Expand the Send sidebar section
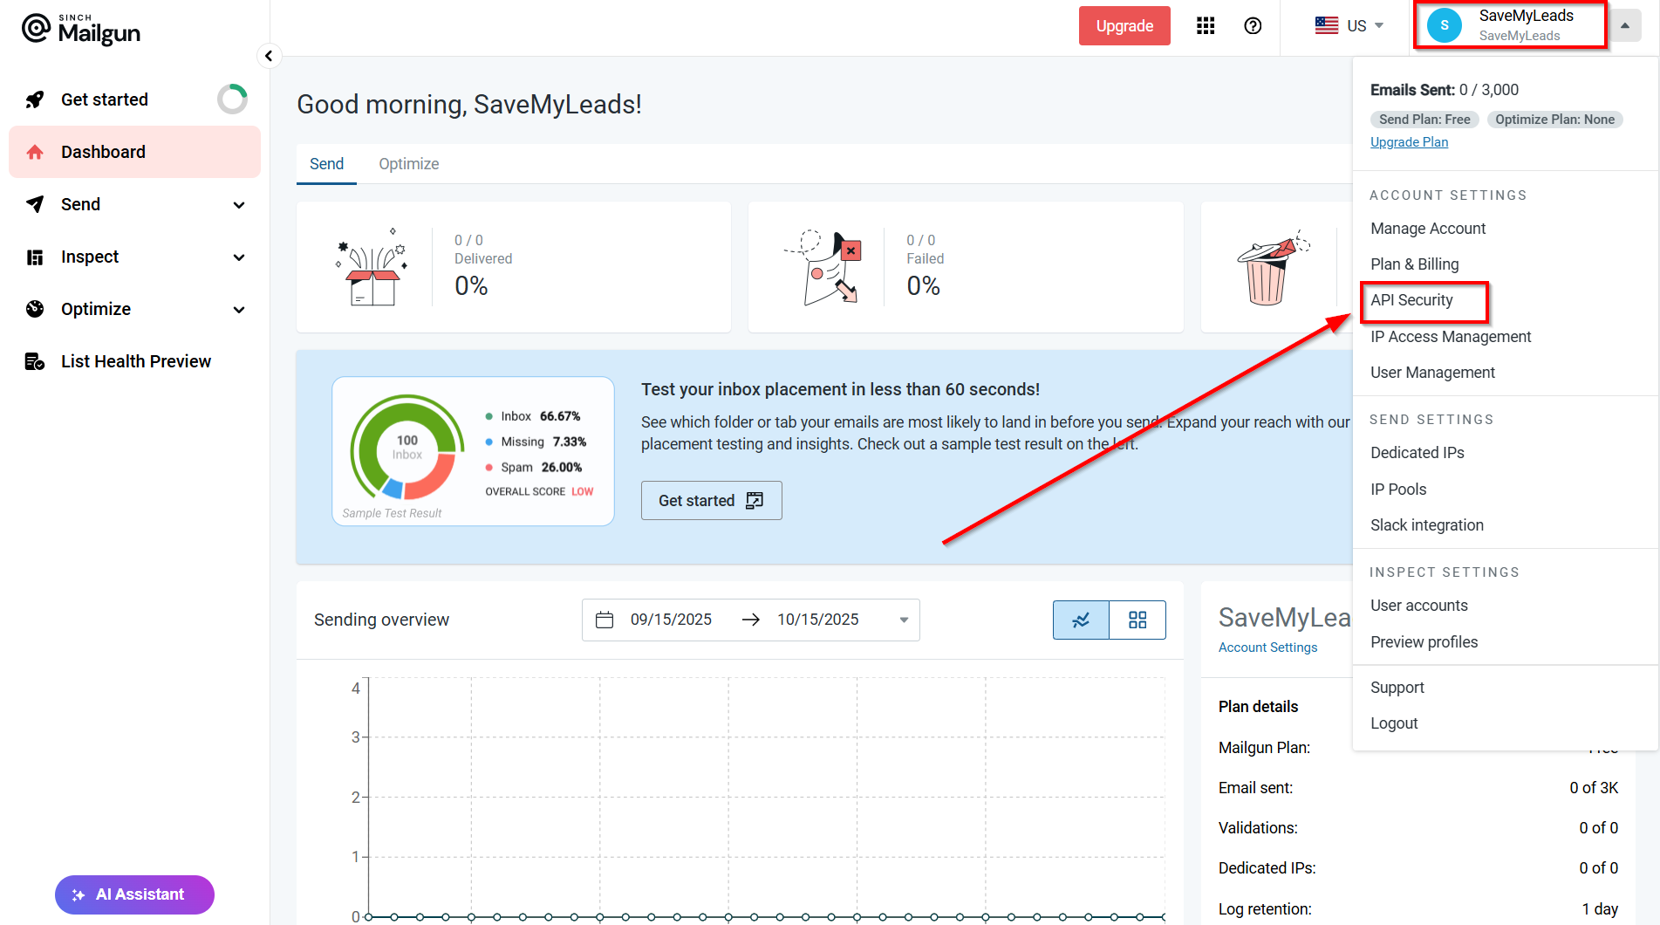Screen dimensions: 1660x925 [239, 205]
